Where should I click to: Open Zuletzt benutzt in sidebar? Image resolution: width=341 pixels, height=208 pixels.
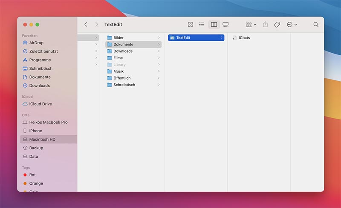43,51
